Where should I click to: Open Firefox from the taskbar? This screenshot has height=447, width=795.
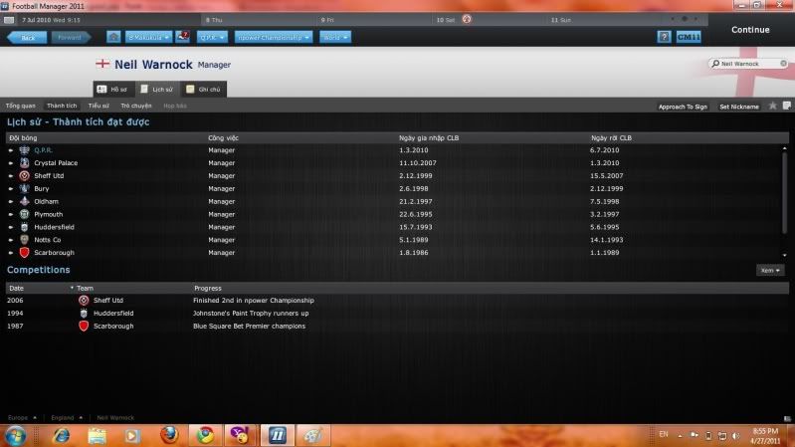pos(169,435)
